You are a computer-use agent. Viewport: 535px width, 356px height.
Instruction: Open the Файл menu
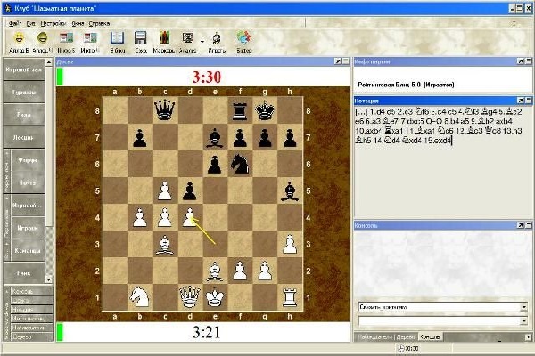(x=15, y=23)
